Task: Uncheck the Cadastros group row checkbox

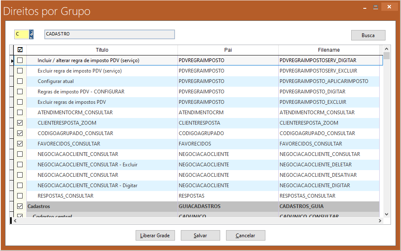Action: pyautogui.click(x=20, y=206)
